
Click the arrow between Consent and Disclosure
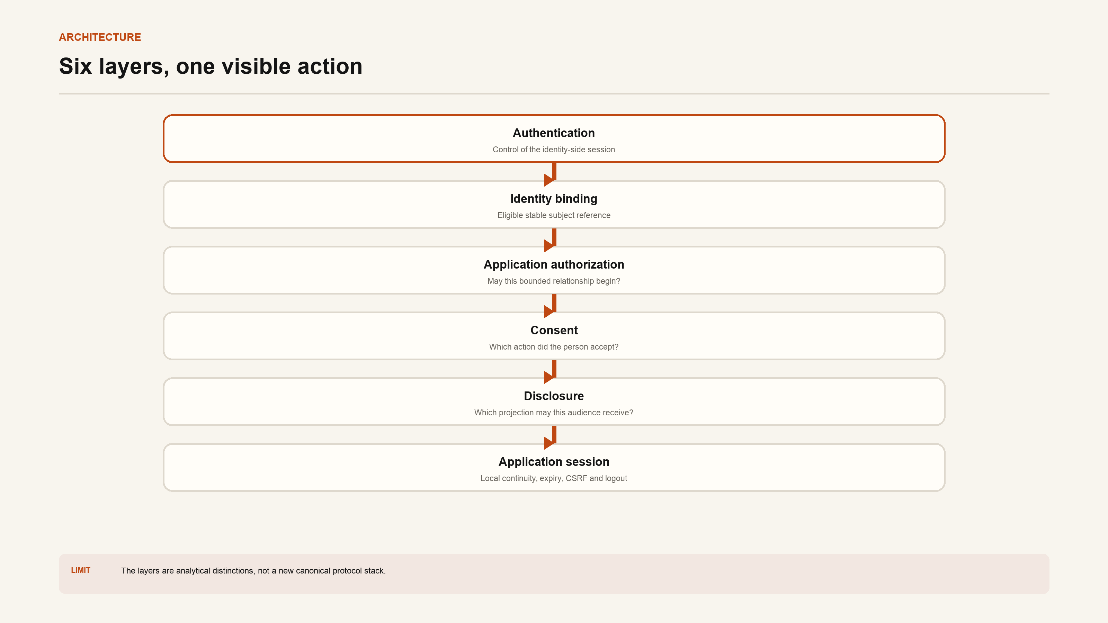click(551, 371)
